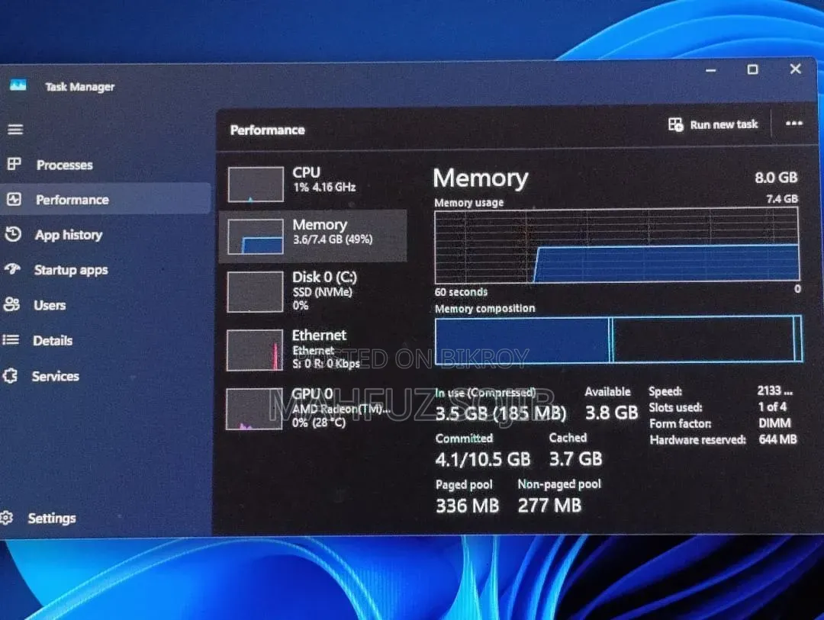The width and height of the screenshot is (824, 620).
Task: Click the Memory composition bar
Action: click(619, 339)
